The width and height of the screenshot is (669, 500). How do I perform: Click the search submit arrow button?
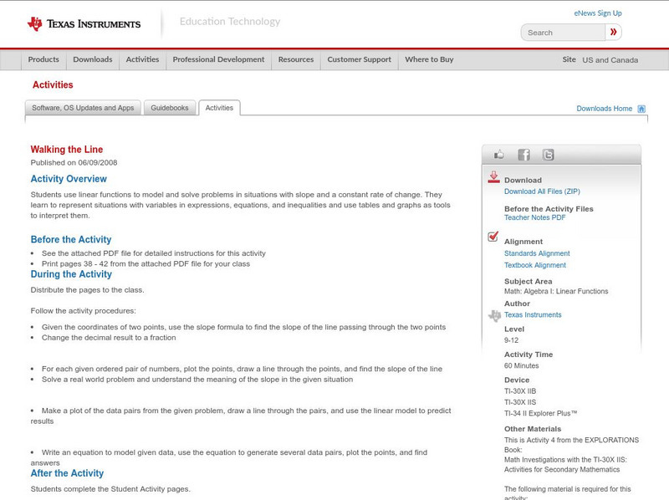[613, 32]
